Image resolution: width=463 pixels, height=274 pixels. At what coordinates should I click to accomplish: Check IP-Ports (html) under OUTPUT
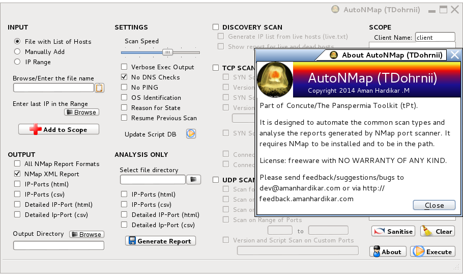[x=17, y=184]
